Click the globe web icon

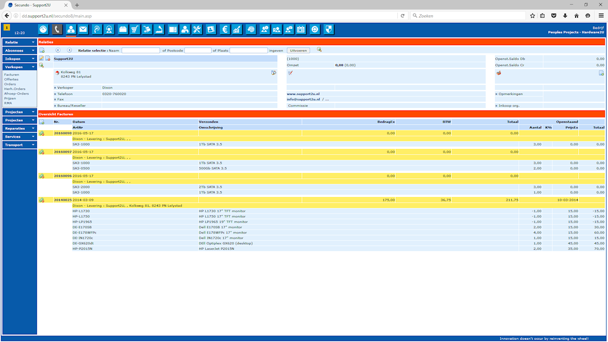click(x=251, y=29)
